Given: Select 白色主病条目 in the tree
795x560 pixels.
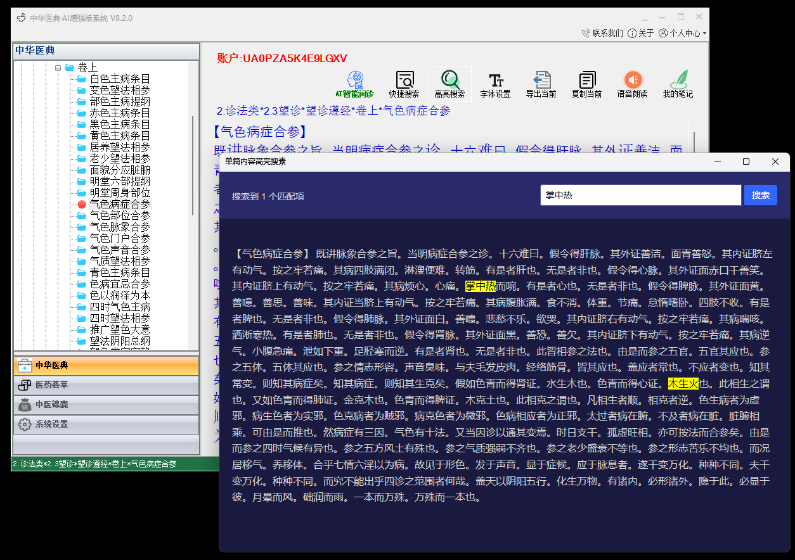Looking at the screenshot, I should click(120, 79).
